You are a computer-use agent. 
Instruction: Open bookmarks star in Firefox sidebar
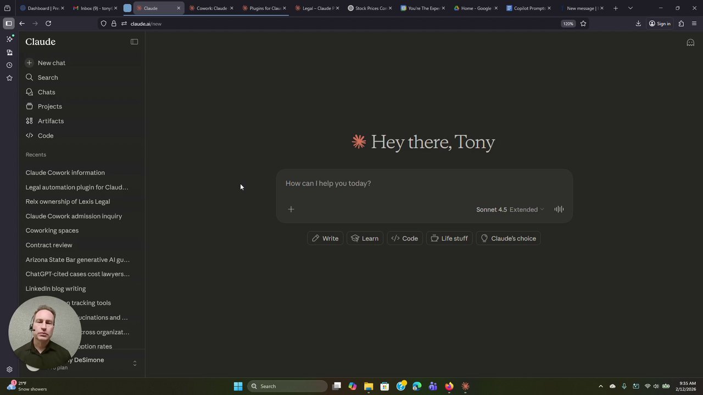(9, 78)
